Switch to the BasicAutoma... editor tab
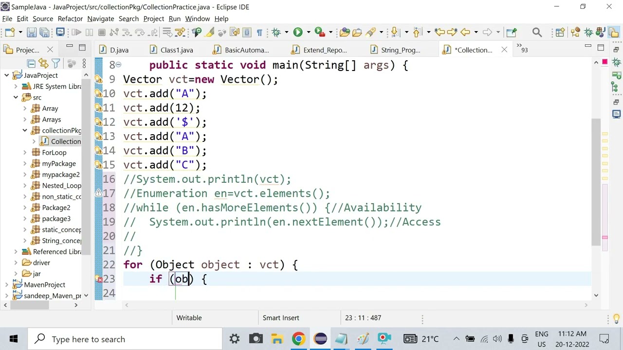Screen dimensions: 623x350 (241, 50)
